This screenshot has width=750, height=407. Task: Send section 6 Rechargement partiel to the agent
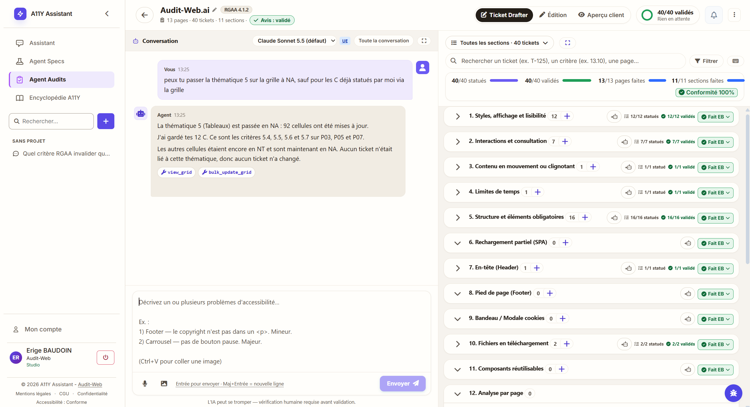point(688,243)
